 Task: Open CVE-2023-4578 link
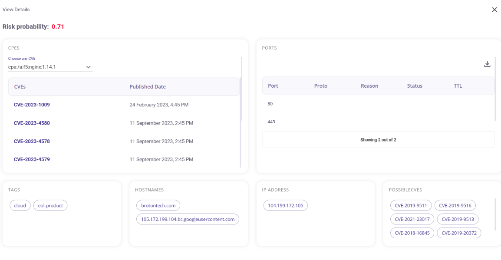point(32,141)
